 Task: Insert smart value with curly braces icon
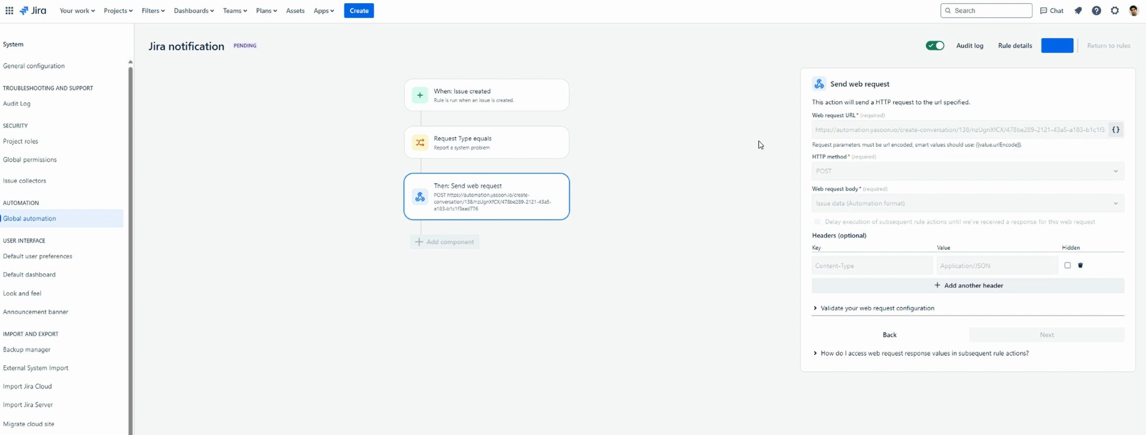[1116, 129]
